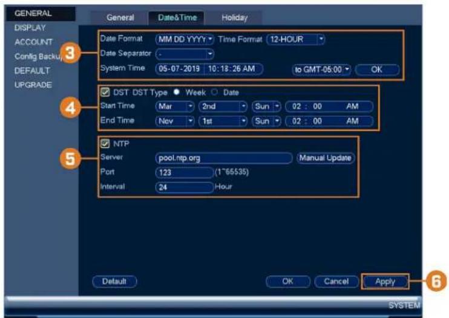Click the bottom OK button
This screenshot has height=318, width=449.
pos(288,281)
